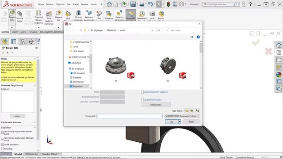This screenshot has height=159, width=283.
Task: Click the Referanslar... button
Action: tap(156, 105)
